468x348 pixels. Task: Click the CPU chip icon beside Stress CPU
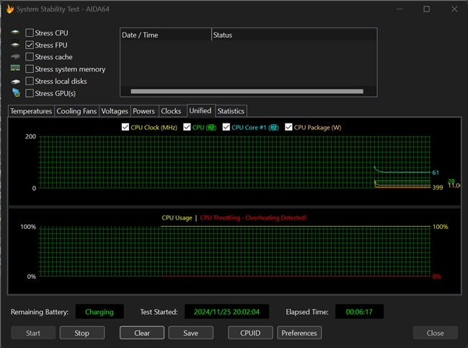tap(15, 32)
